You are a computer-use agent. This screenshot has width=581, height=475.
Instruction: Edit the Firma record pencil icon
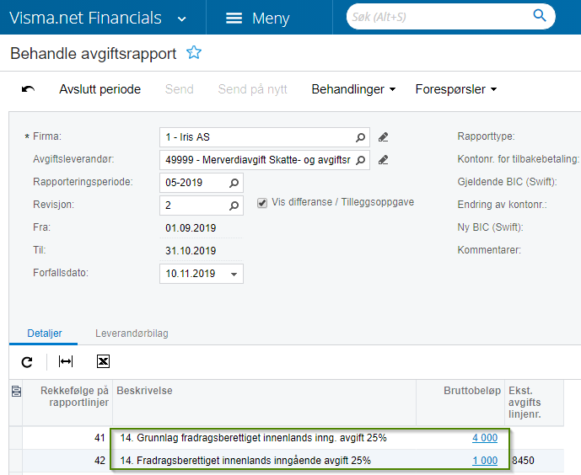click(x=384, y=137)
